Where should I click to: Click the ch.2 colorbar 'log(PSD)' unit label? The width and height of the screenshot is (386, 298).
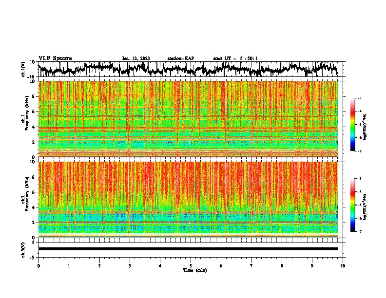tap(365, 207)
